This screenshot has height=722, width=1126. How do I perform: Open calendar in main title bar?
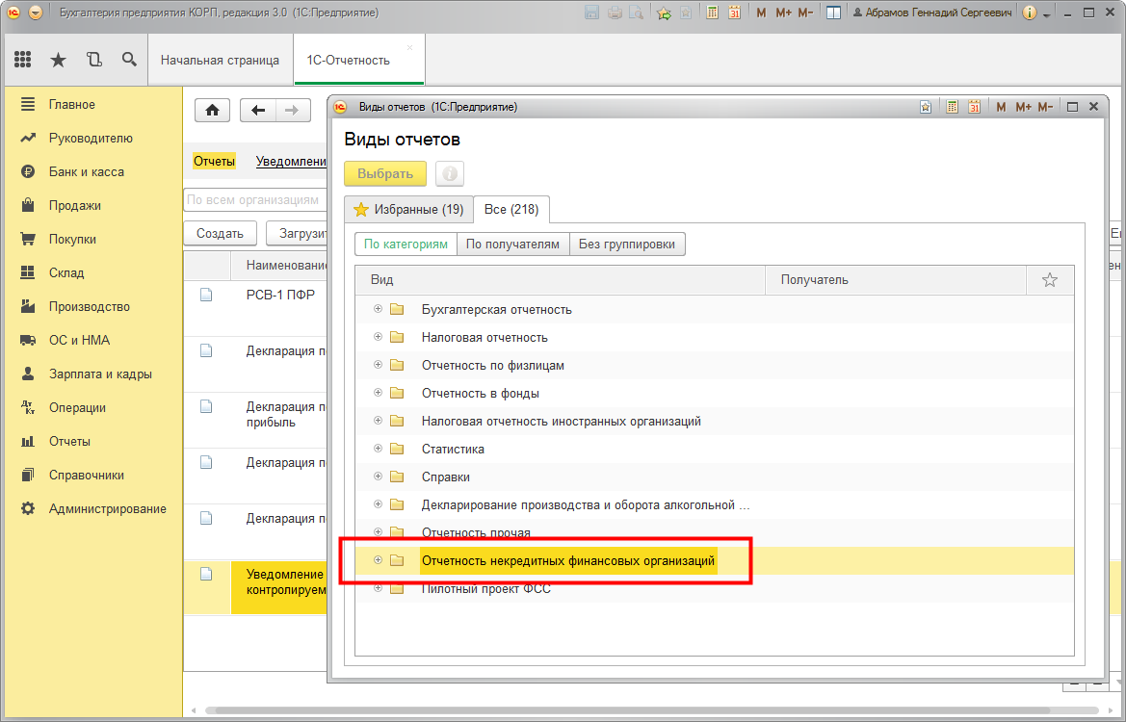click(x=734, y=13)
